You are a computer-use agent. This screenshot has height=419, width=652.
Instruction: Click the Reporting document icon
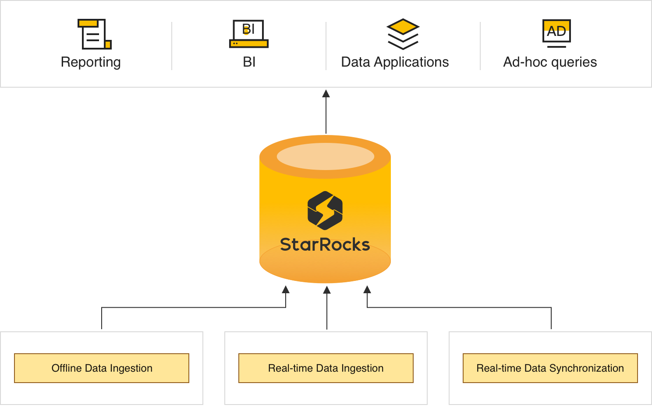pos(94,34)
